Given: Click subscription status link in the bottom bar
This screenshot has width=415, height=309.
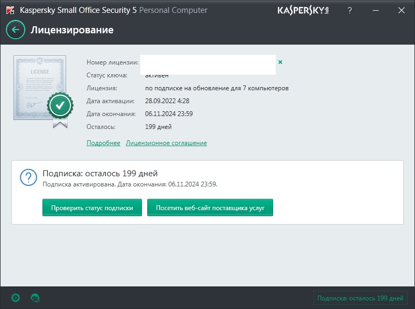Looking at the screenshot, I should click(360, 298).
